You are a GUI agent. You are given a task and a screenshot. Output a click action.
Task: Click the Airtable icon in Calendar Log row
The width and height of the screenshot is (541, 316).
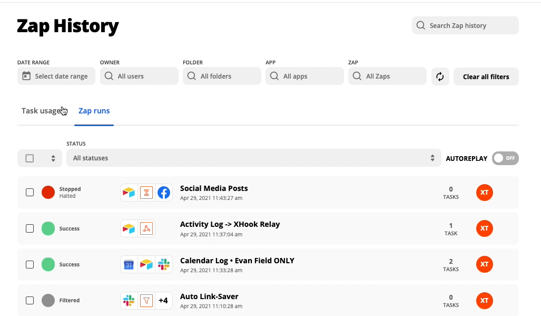click(146, 264)
